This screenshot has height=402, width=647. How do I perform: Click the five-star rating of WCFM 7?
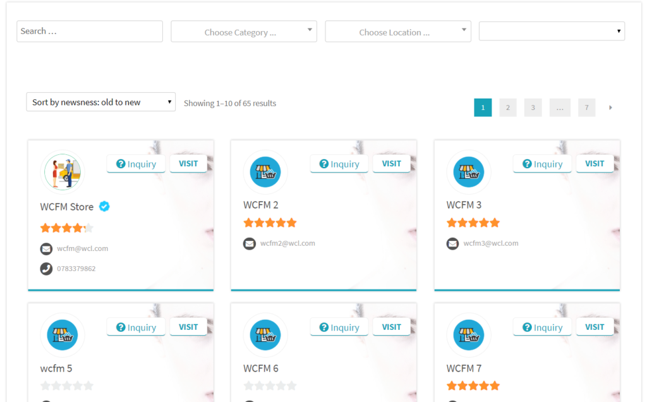click(473, 386)
